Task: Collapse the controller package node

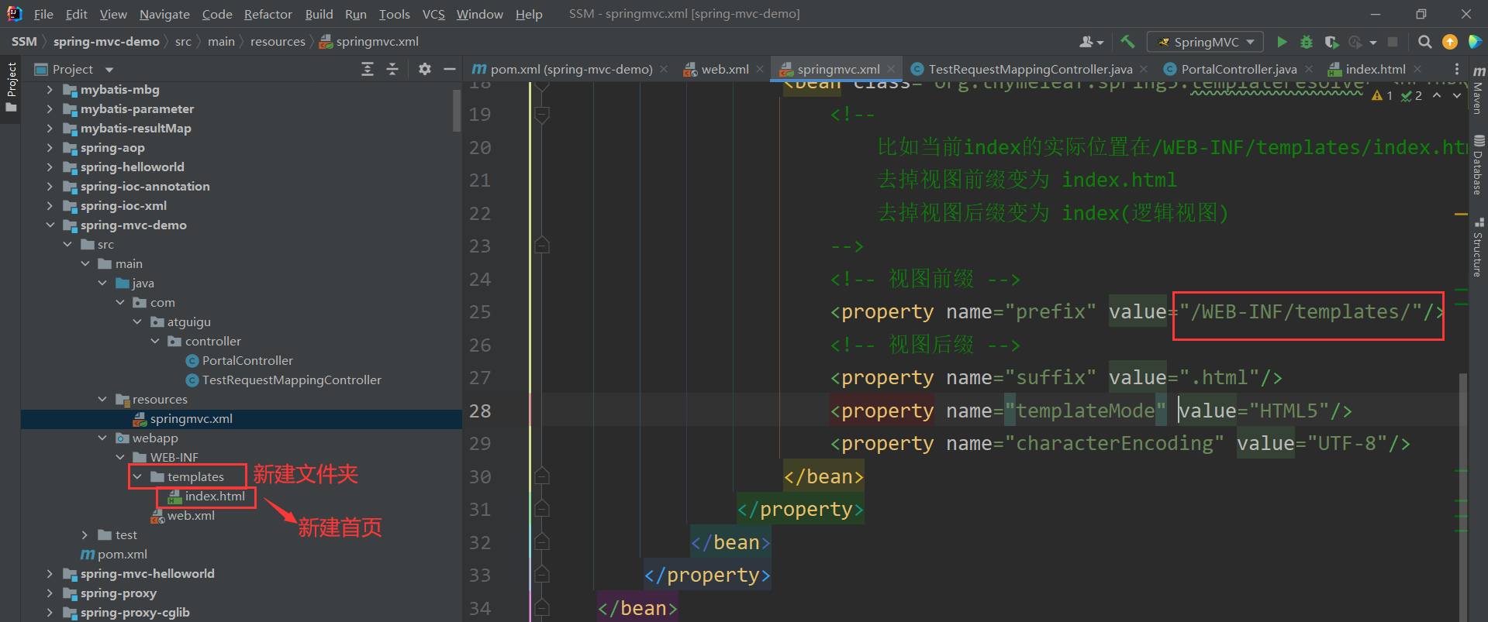Action: click(155, 341)
